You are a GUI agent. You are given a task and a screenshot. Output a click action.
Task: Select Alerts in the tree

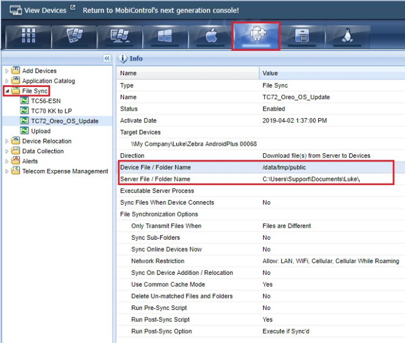point(30,161)
